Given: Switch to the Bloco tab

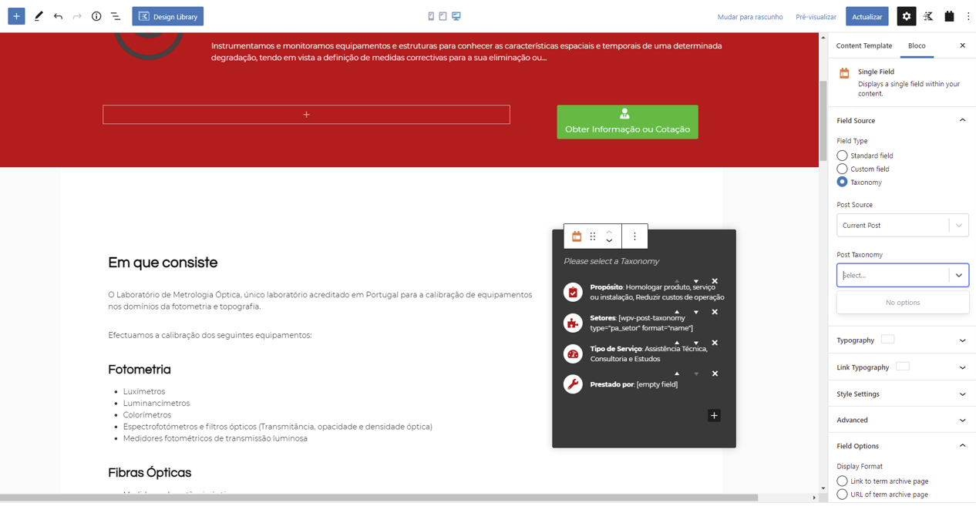Looking at the screenshot, I should tap(917, 45).
